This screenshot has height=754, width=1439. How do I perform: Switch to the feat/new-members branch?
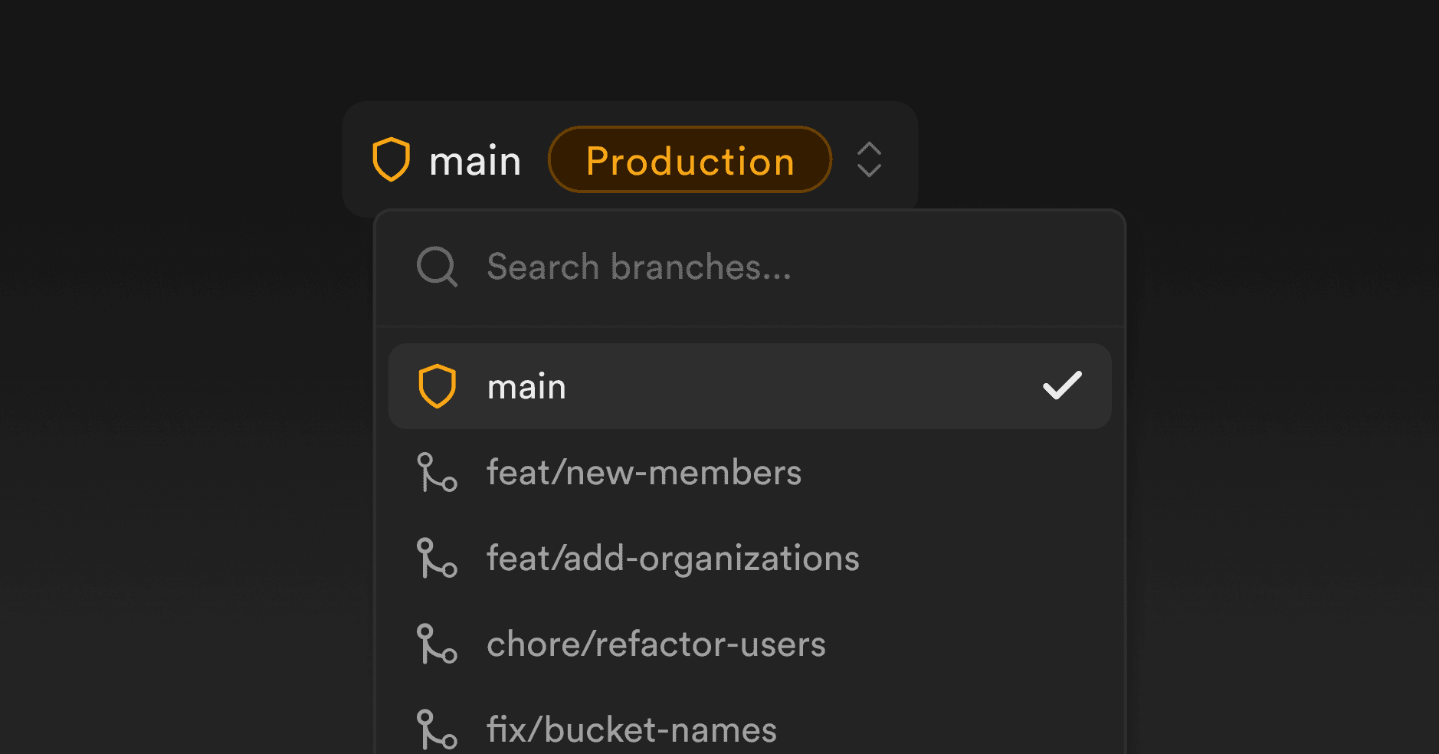coord(644,473)
